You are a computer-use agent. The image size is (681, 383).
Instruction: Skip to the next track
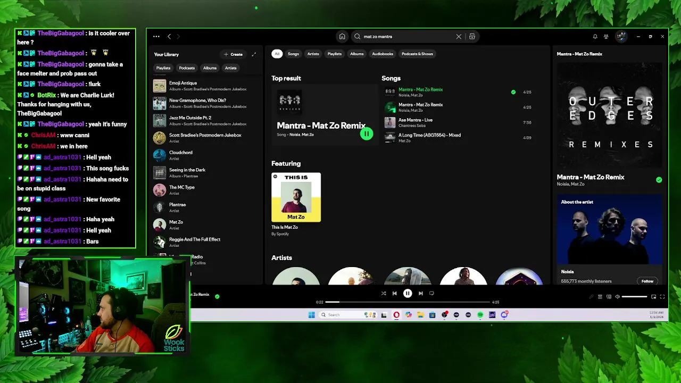[x=420, y=293]
